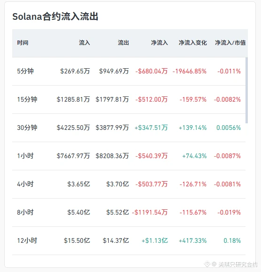The height and width of the screenshot is (272, 261).
Task: Click the table's vertical scrollbar
Action: [x=246, y=90]
